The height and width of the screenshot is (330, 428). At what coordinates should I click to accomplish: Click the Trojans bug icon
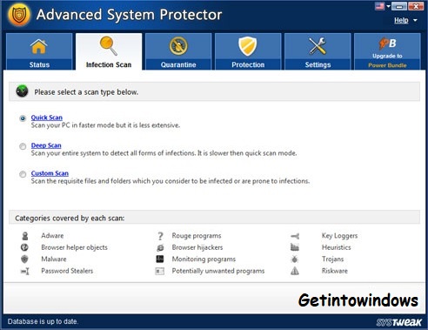click(x=295, y=259)
